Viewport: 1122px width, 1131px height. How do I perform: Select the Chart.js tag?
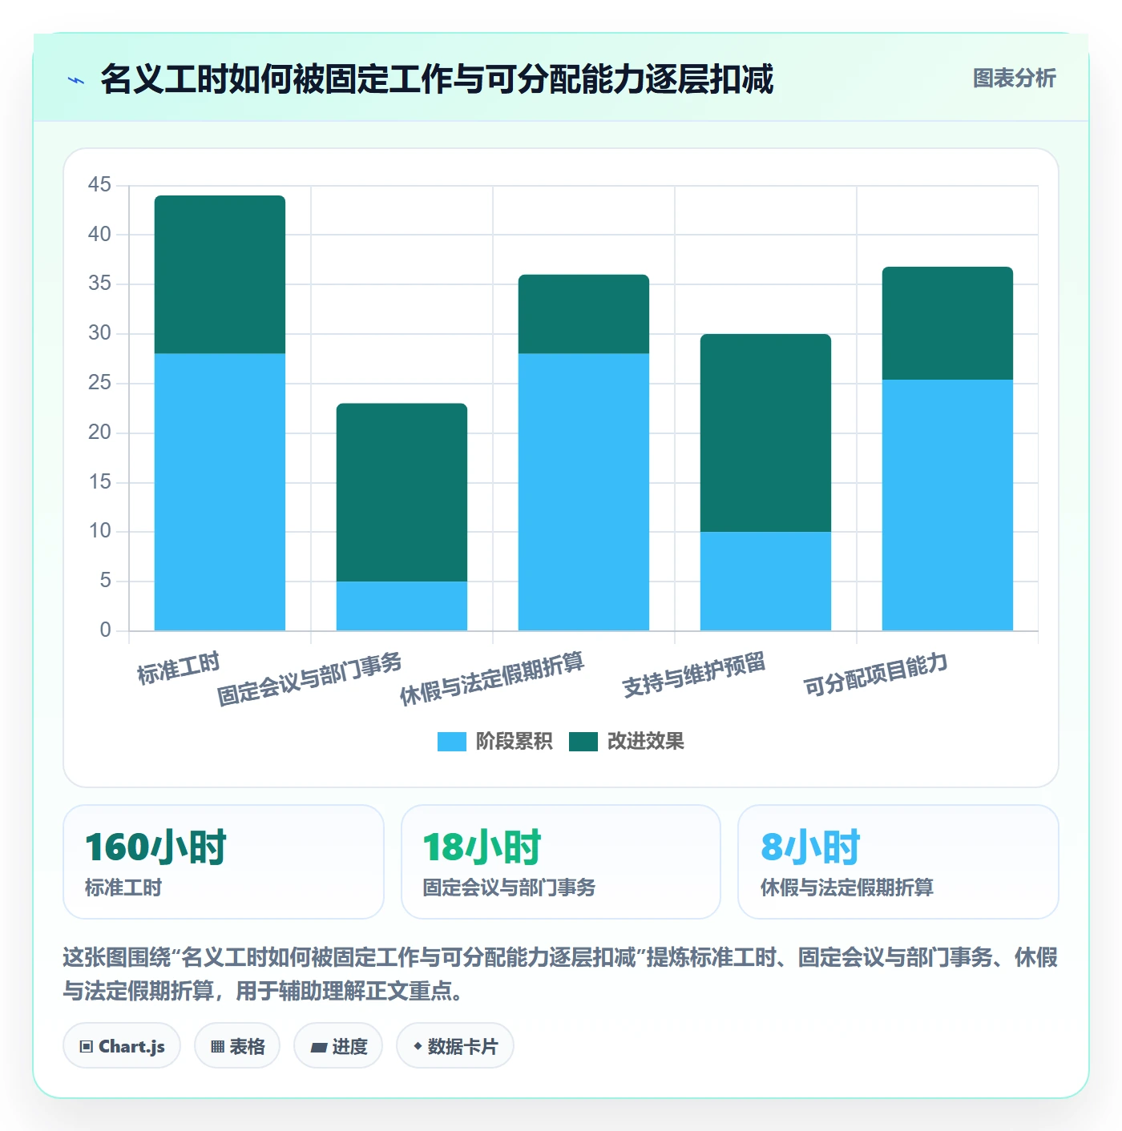(x=122, y=1045)
